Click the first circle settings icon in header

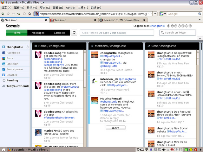168,26
